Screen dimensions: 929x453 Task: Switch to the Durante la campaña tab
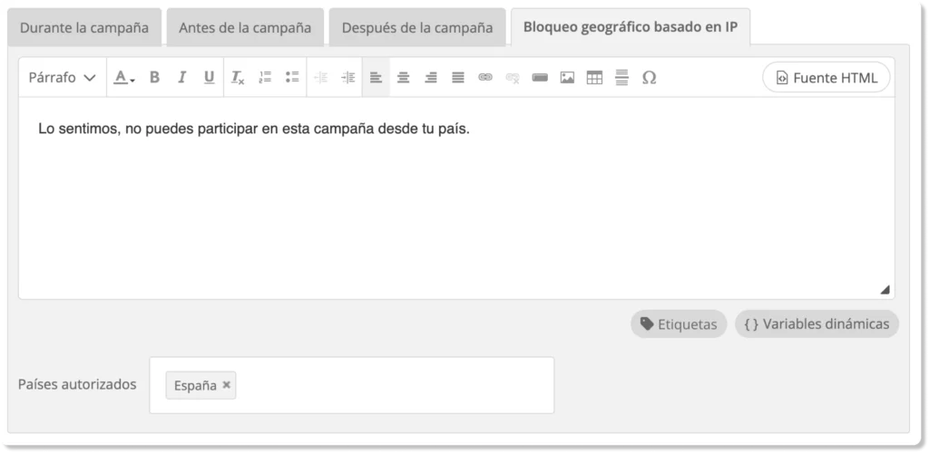[x=84, y=27]
